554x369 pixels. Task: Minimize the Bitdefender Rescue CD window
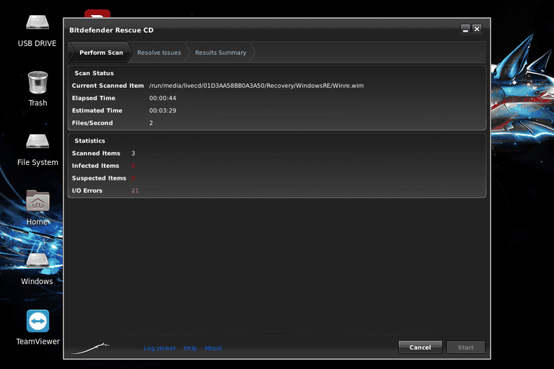465,29
